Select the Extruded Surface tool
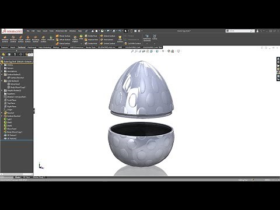This screenshot has height=210, width=280. coord(5,38)
